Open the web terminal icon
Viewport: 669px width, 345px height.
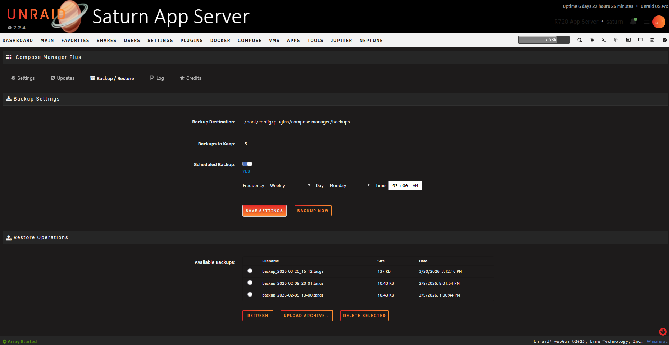click(x=604, y=40)
